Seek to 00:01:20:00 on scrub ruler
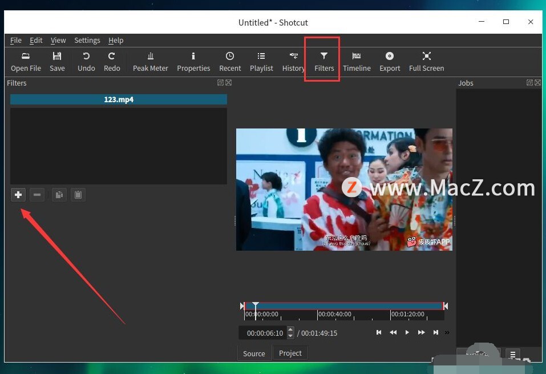Image resolution: width=546 pixels, height=374 pixels. (x=408, y=314)
